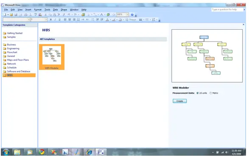Open the font size dropdown

[x=46, y=19]
